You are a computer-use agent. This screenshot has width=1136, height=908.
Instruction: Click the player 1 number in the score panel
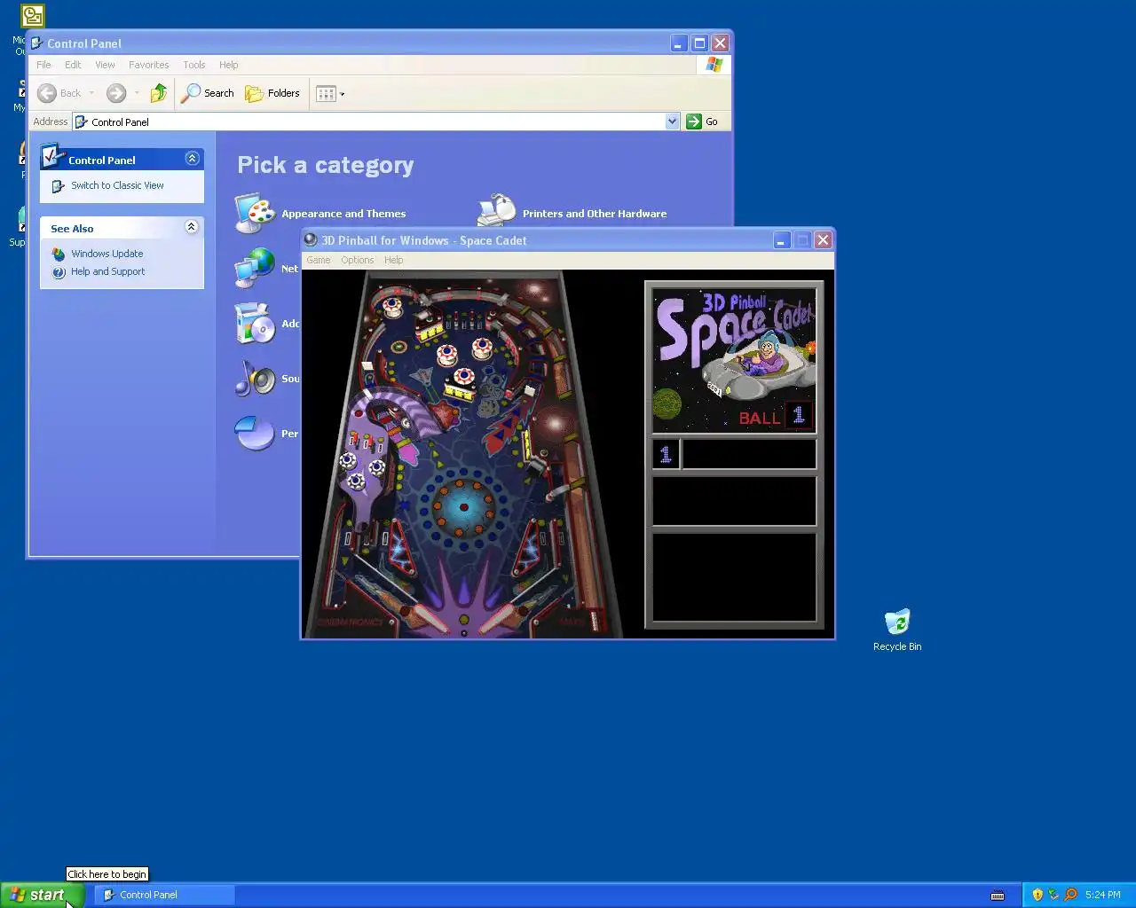tap(666, 454)
